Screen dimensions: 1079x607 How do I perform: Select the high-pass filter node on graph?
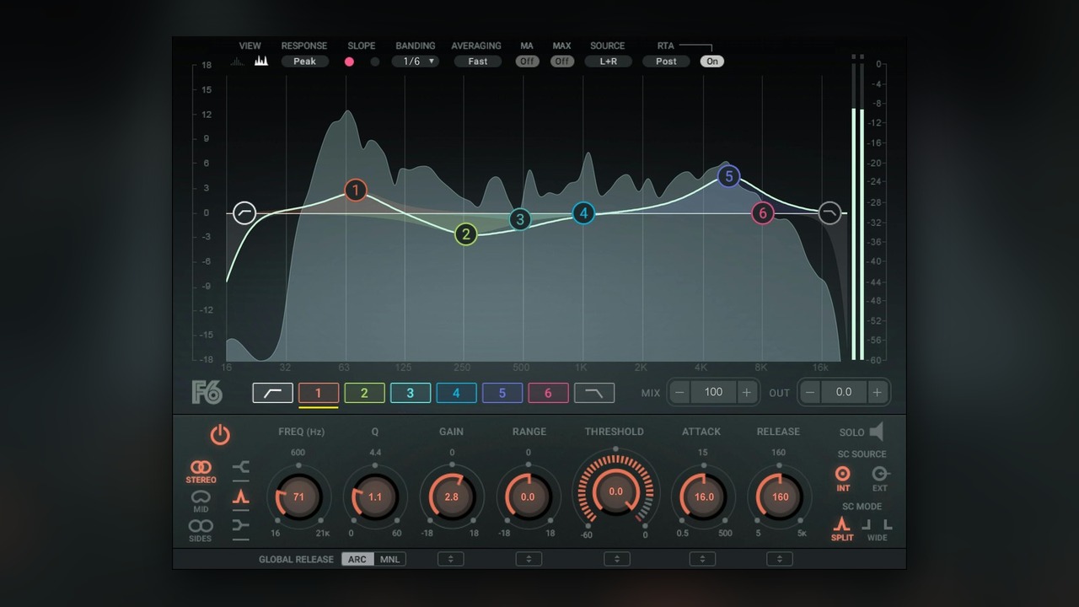click(244, 212)
